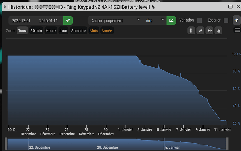Image resolution: width=241 pixels, height=151 pixels.
Task: Click the 28. Décembre axis label
Action: [x=87, y=132]
